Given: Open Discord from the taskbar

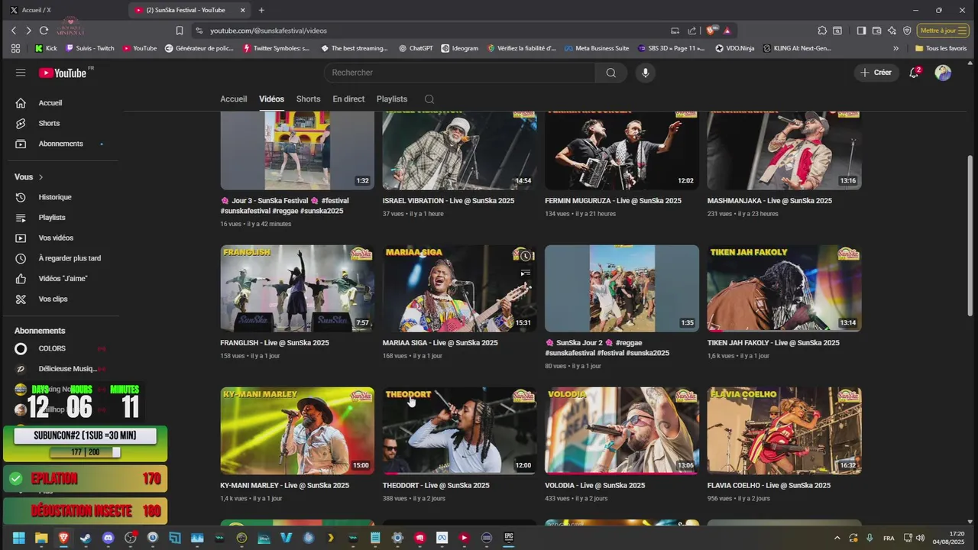Looking at the screenshot, I should (x=108, y=538).
